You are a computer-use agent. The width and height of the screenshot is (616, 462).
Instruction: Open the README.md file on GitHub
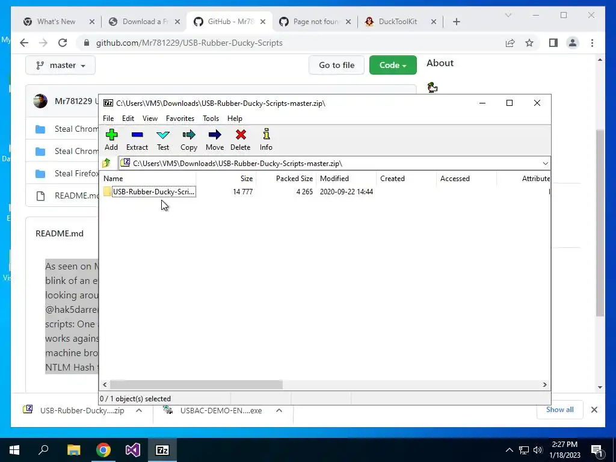coord(76,196)
